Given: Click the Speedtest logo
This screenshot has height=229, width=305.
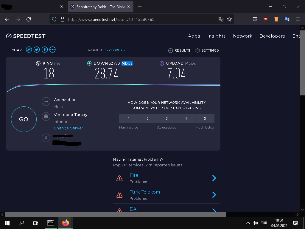Looking at the screenshot, I should (x=26, y=36).
